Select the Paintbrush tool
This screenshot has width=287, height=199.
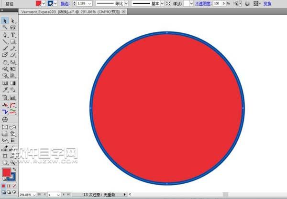(5, 48)
